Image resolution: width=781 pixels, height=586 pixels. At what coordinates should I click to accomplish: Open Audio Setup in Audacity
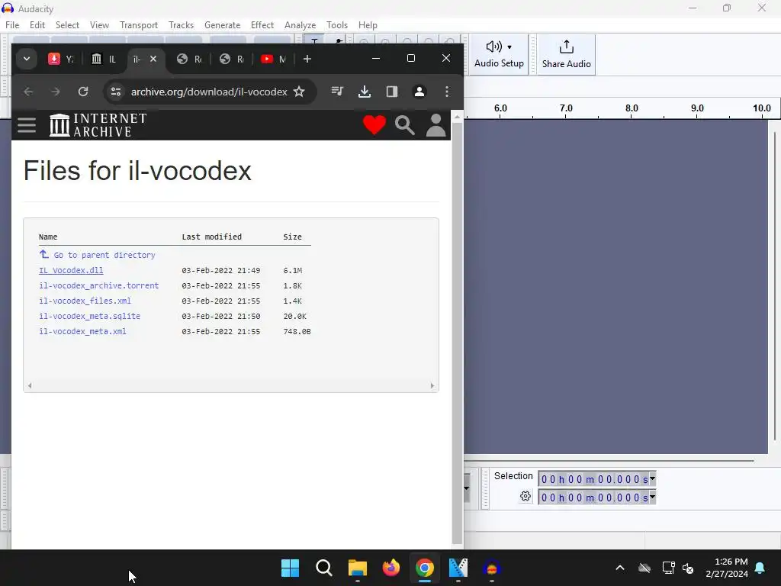pos(499,54)
